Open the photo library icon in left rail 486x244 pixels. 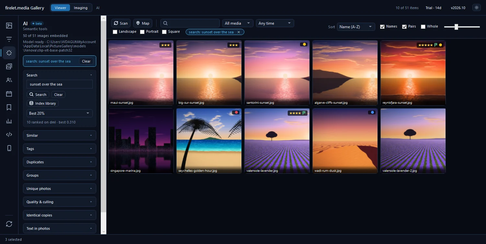click(x=9, y=26)
